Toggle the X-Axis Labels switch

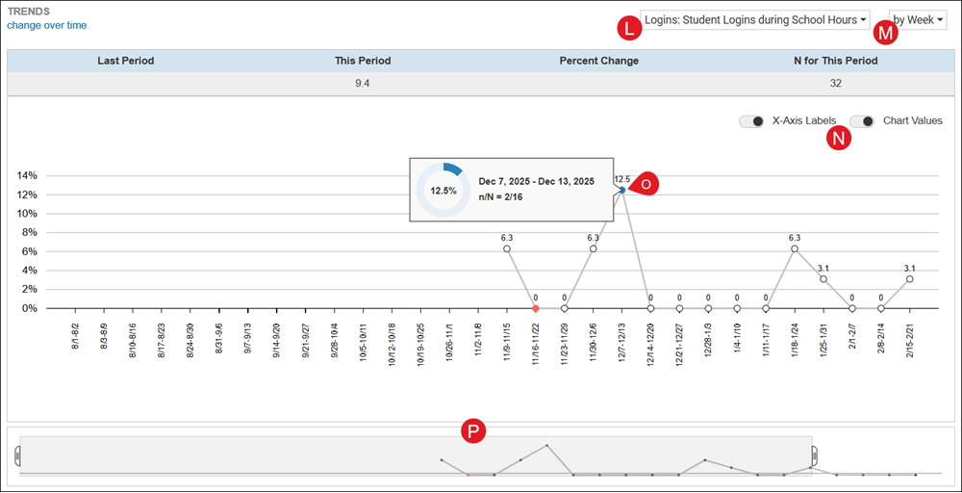click(x=751, y=121)
